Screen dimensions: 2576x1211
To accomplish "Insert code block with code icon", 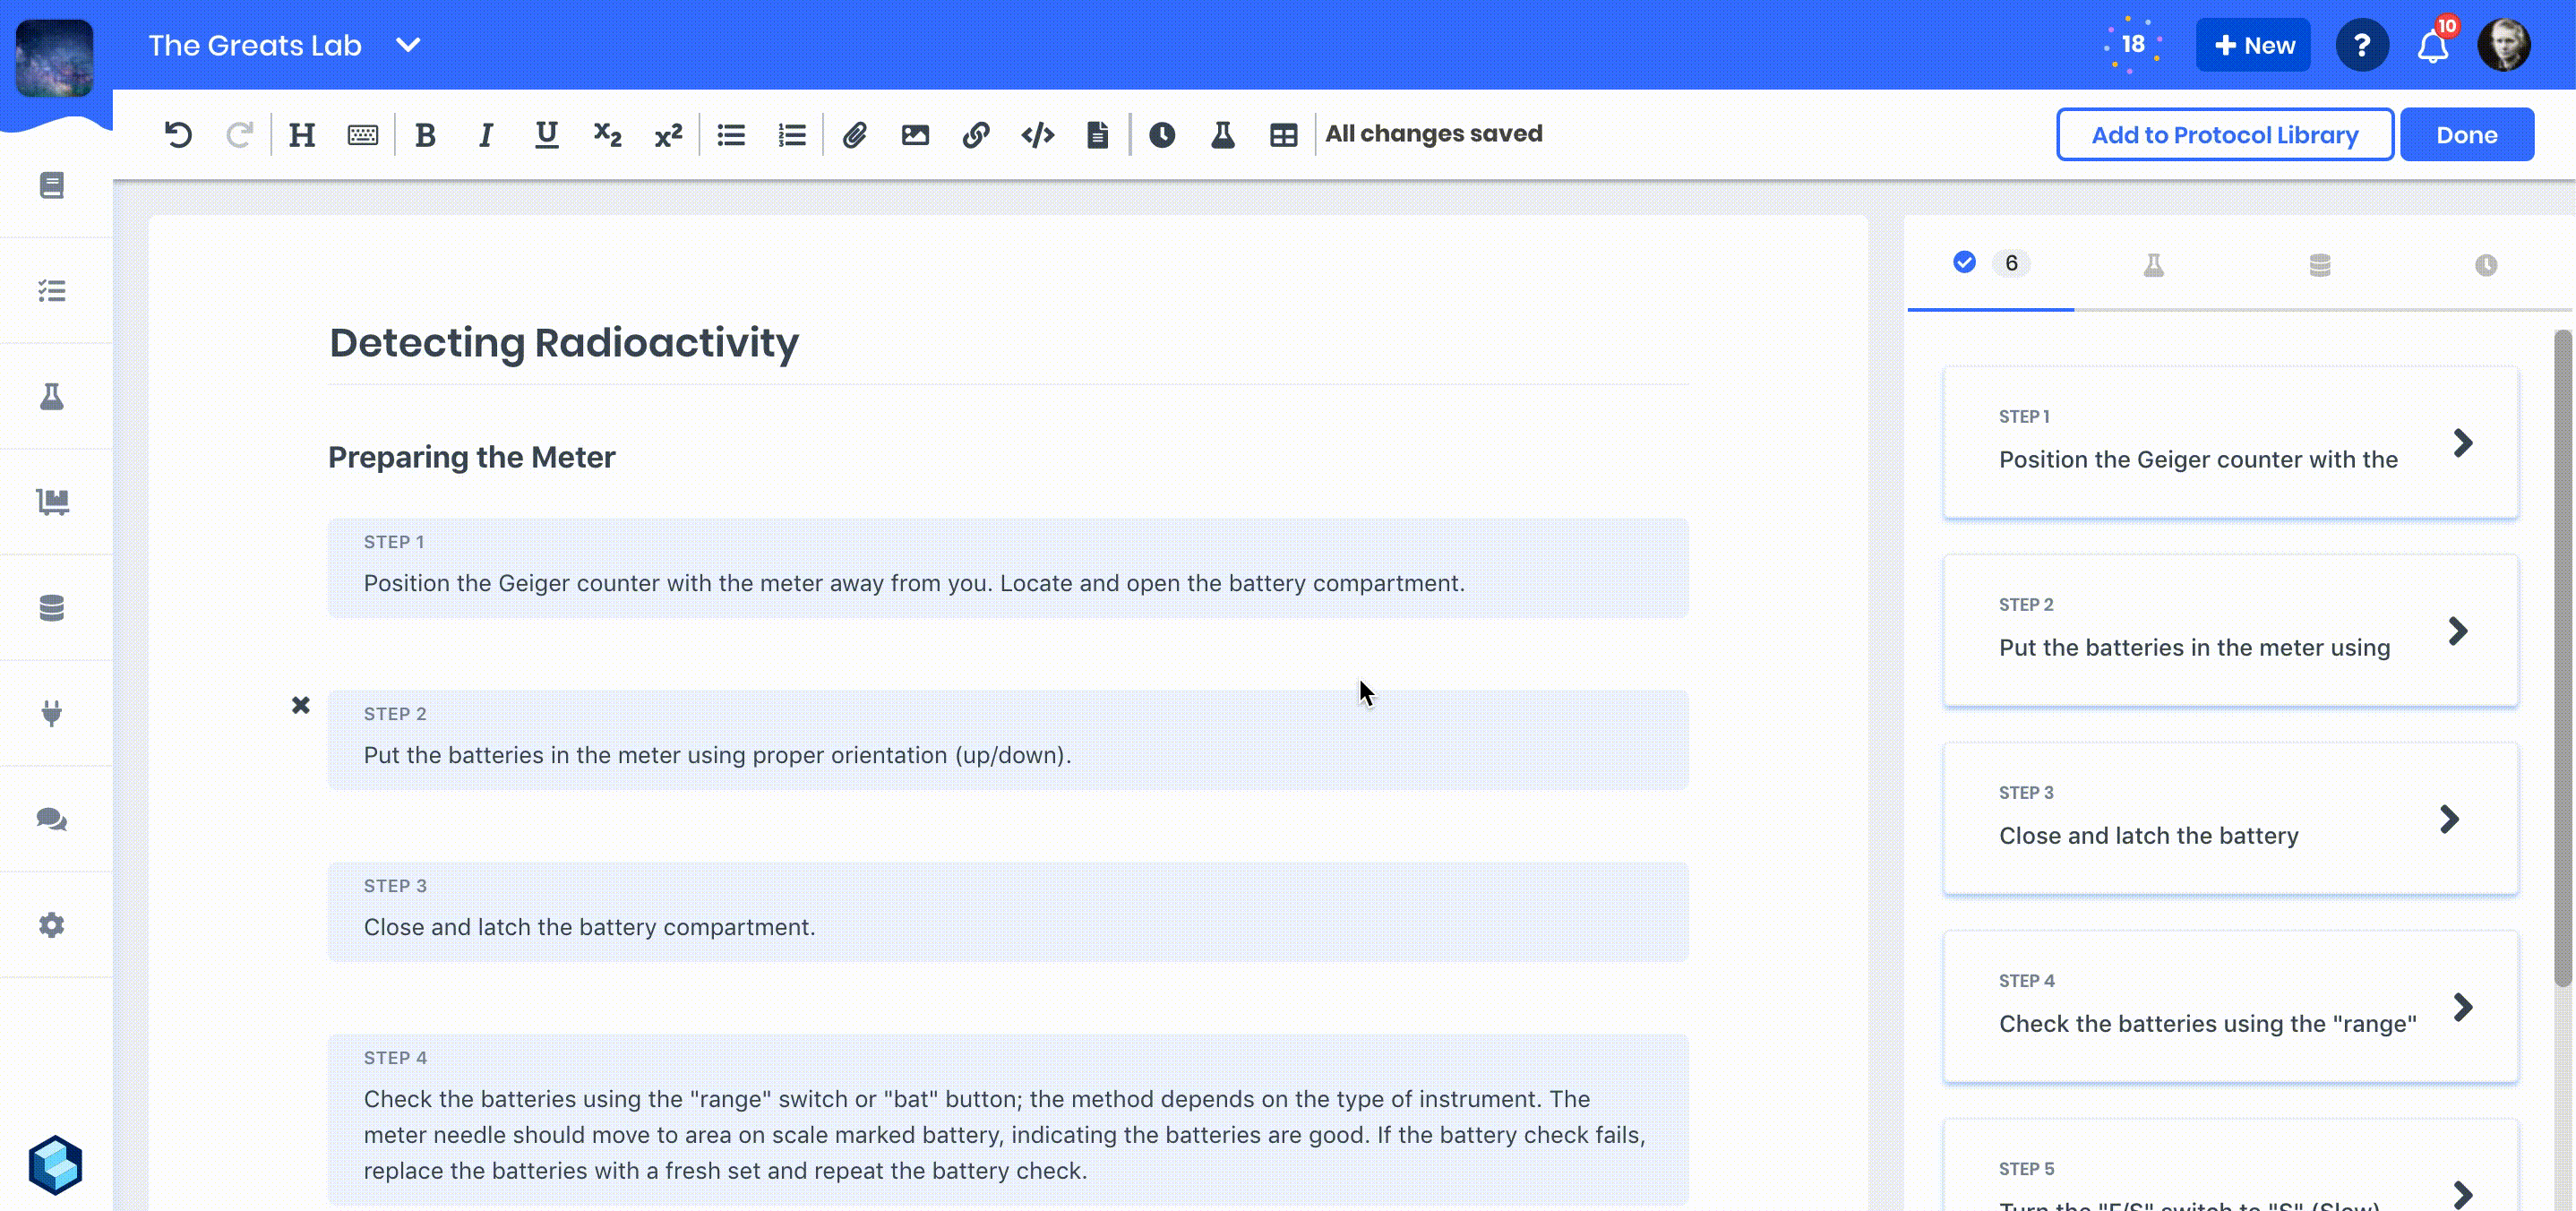I will coord(1037,134).
